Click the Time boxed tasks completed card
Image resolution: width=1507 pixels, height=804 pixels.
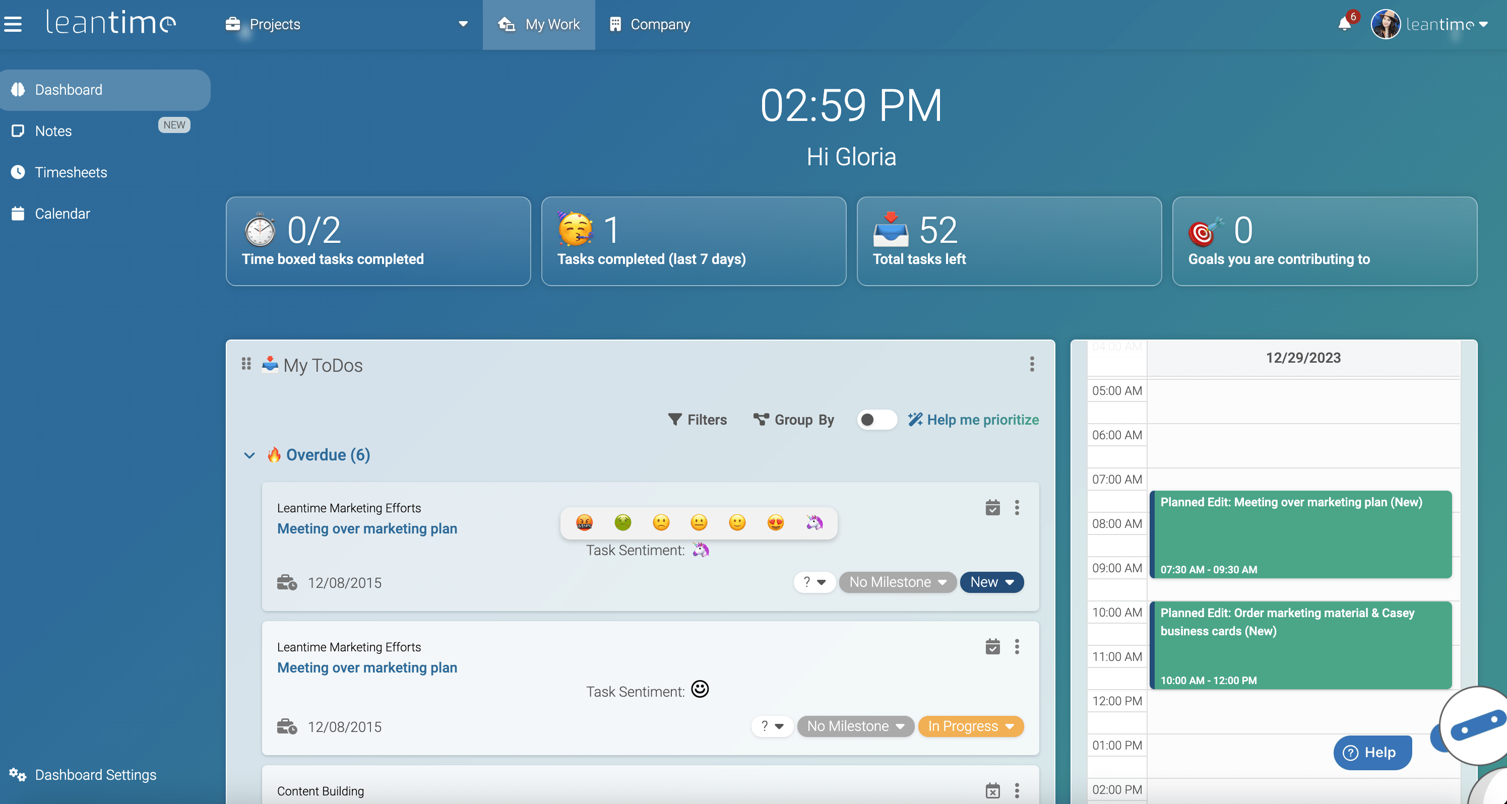click(x=379, y=241)
